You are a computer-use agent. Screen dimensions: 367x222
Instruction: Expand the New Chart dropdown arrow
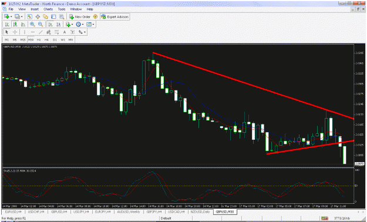tap(11, 17)
